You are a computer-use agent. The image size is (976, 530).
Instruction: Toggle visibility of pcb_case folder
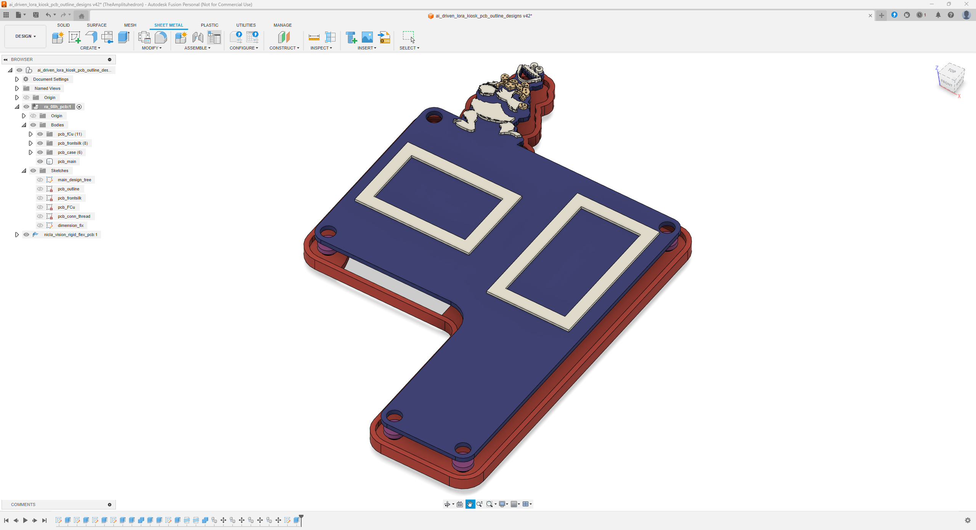point(40,152)
